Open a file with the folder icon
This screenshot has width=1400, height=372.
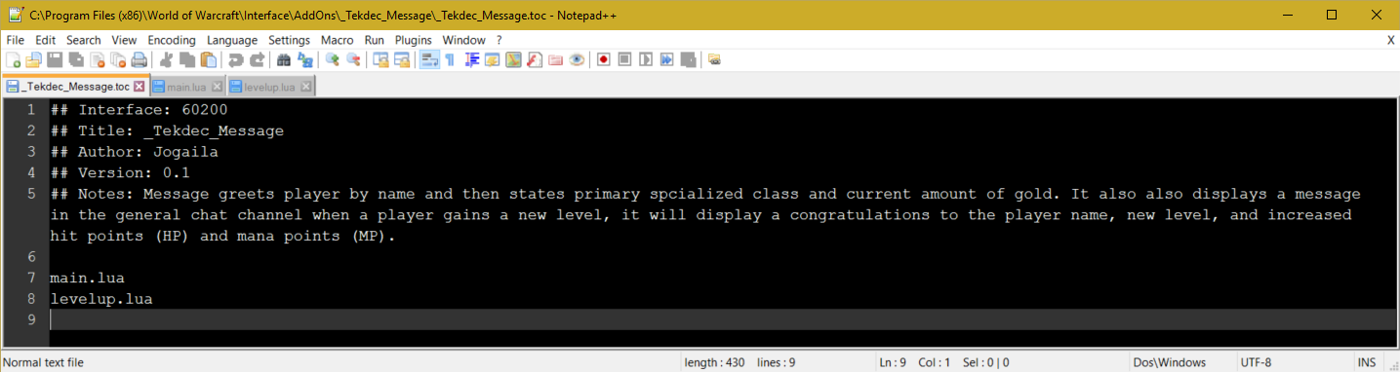34,59
